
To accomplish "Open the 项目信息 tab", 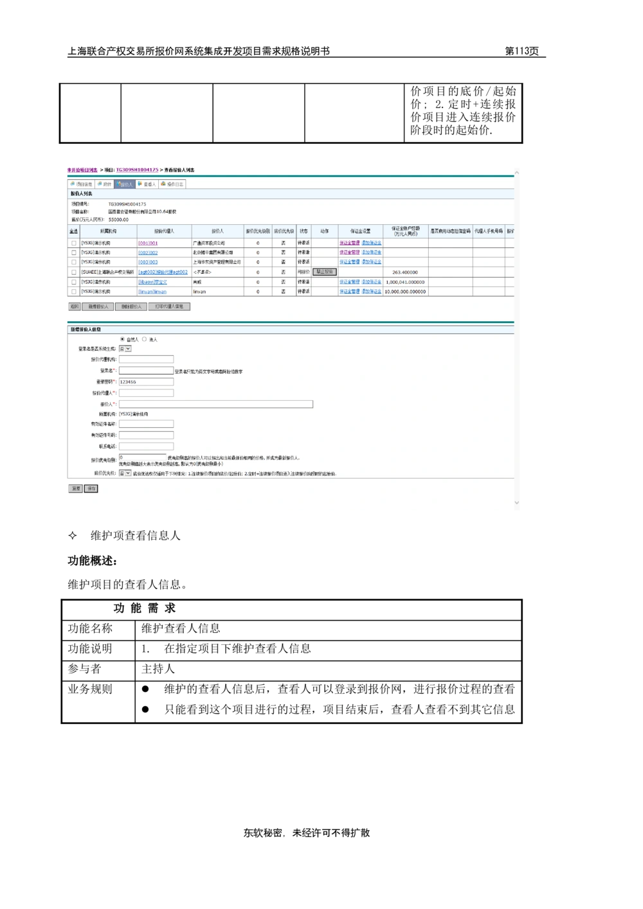I will click(81, 184).
